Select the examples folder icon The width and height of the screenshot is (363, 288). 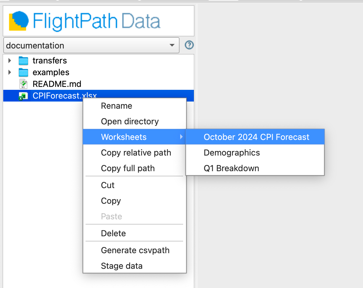coord(23,72)
